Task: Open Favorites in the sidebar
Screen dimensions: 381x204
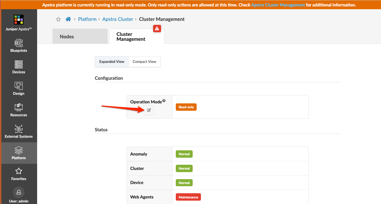Action: pos(19,174)
